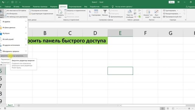Open 'Из текстового/CSV-файла' import

pos(15,11)
